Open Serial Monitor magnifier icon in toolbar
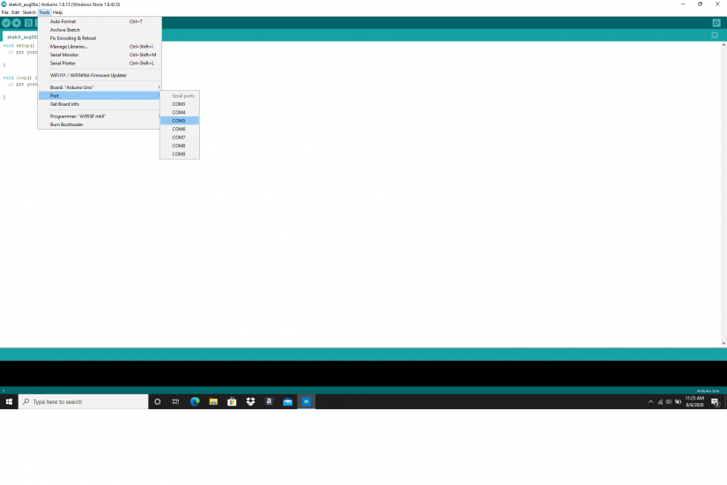The height and width of the screenshot is (485, 727). [716, 23]
